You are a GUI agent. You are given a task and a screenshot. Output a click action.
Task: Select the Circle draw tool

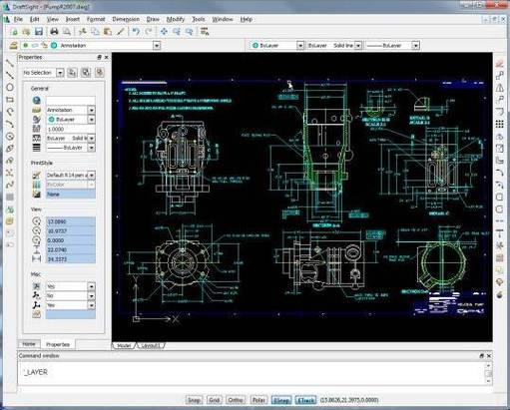click(10, 88)
